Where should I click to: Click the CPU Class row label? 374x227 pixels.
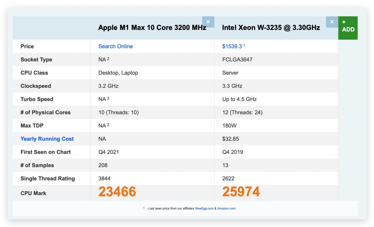34,73
